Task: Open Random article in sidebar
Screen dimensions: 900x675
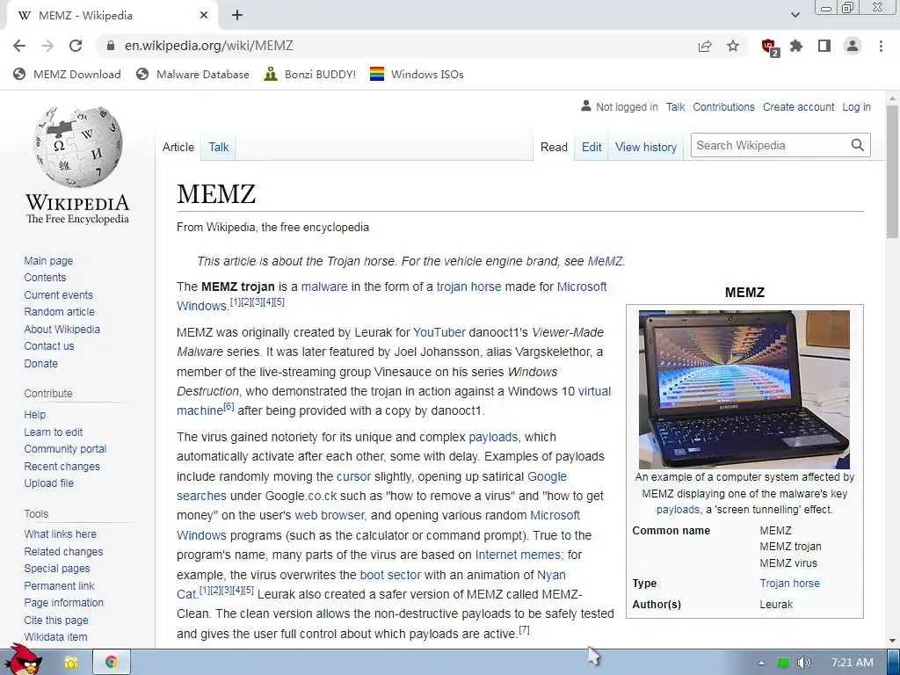Action: [60, 312]
